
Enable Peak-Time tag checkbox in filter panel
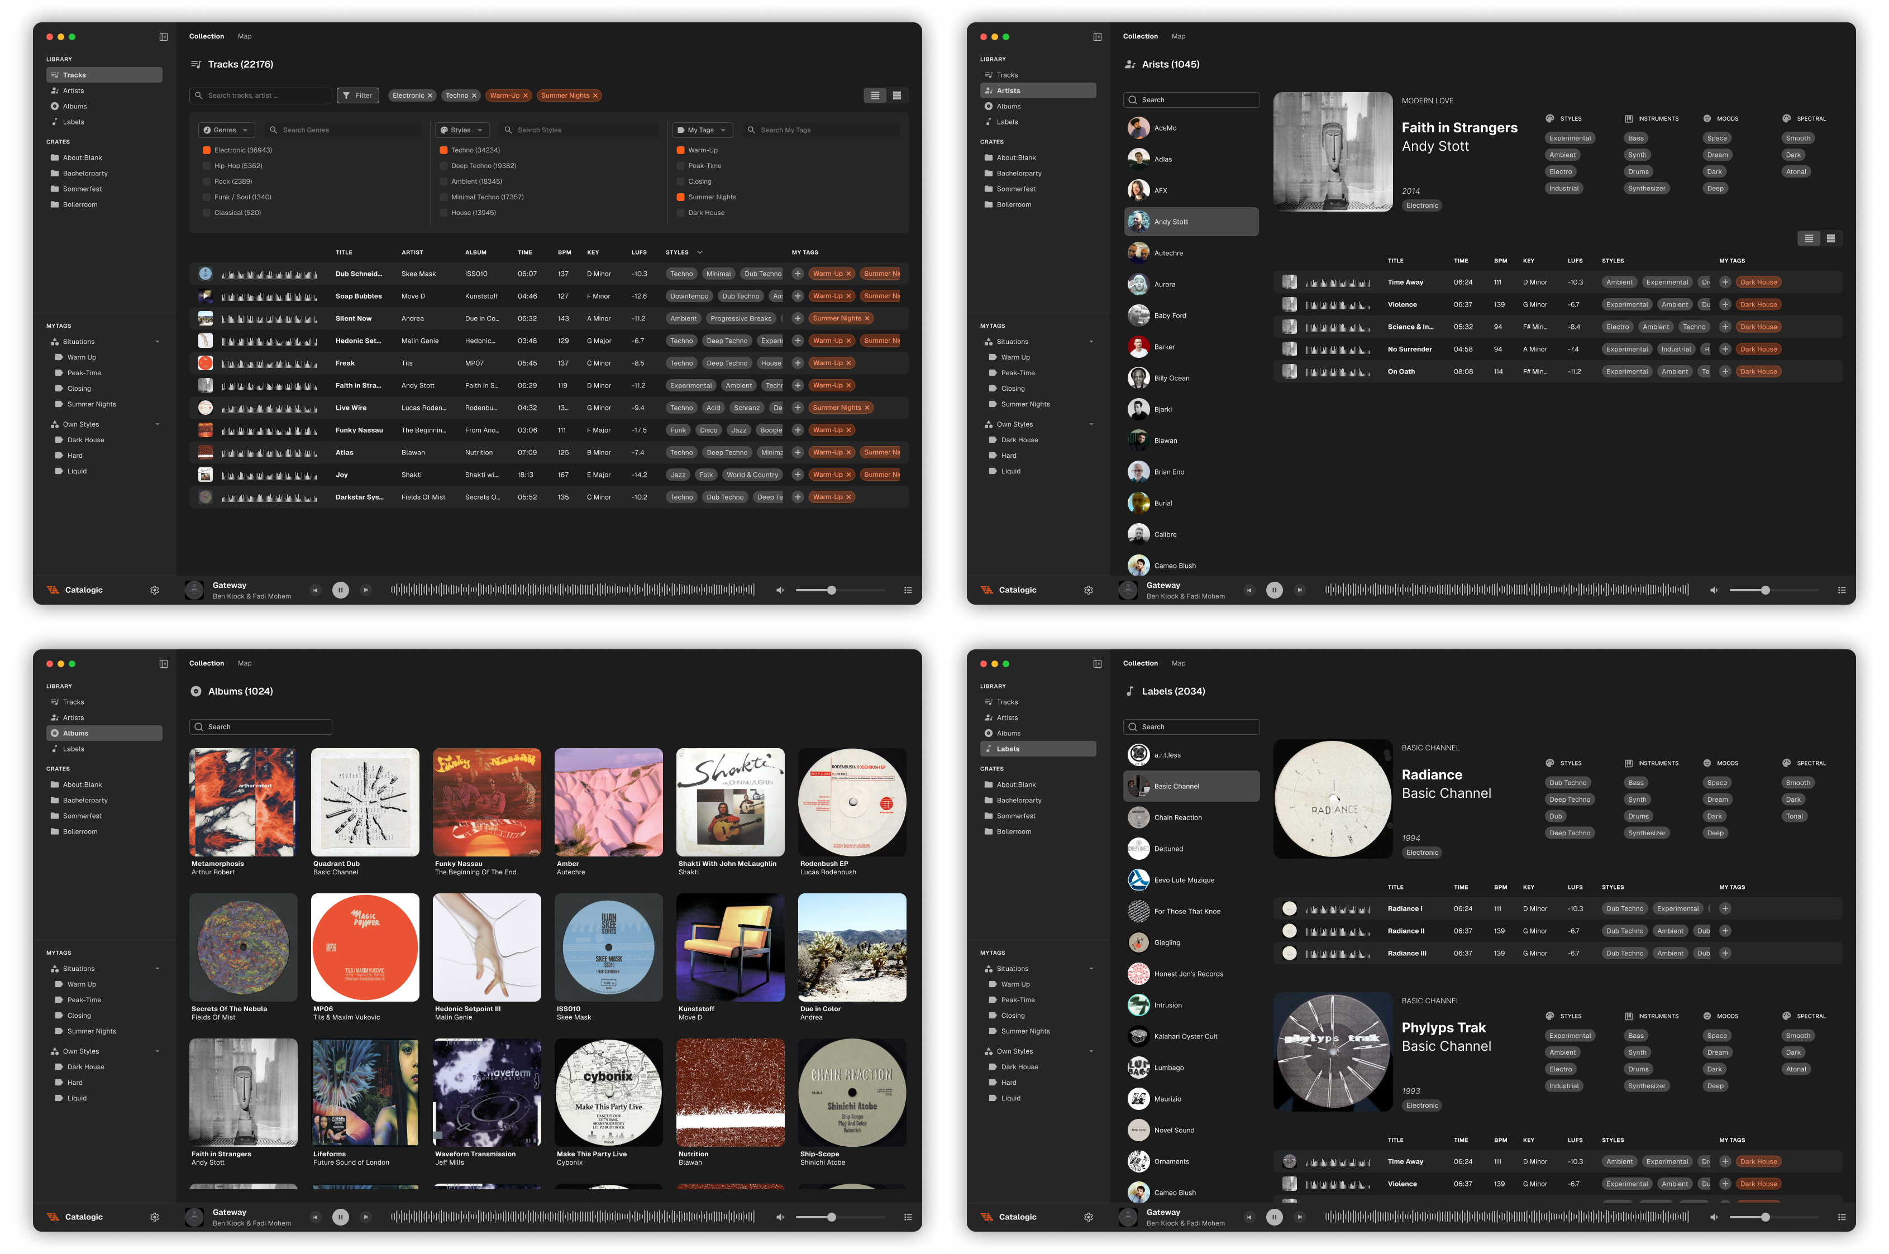coord(680,166)
